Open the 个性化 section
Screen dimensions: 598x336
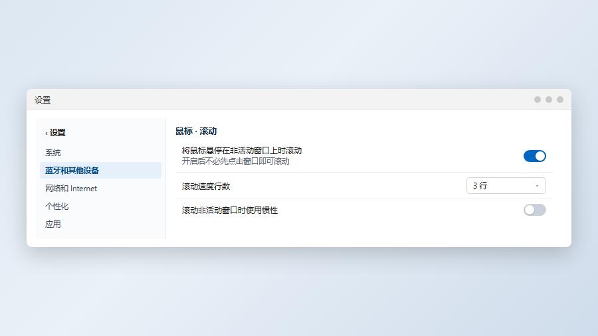101,206
